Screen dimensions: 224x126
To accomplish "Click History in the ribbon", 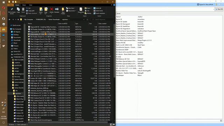I will click(x=88, y=13).
